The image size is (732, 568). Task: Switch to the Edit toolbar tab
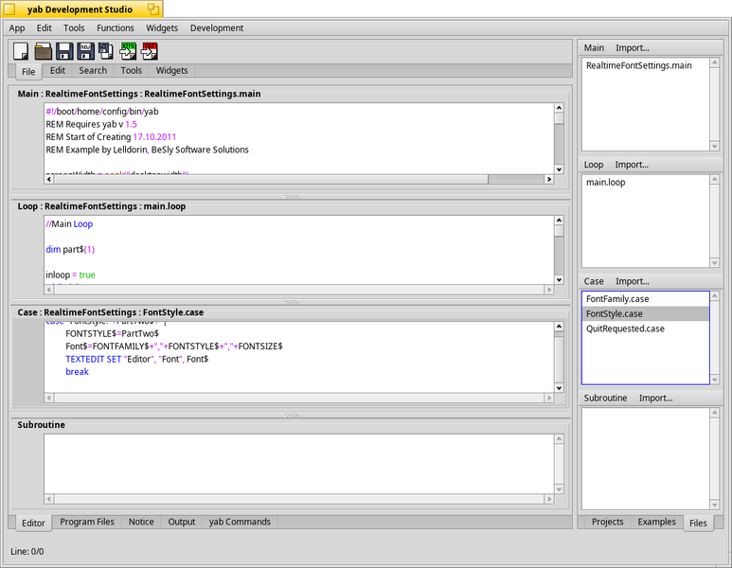point(58,70)
